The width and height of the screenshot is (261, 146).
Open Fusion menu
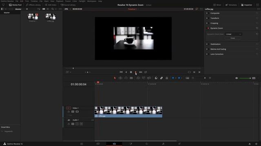[x=68, y=1]
